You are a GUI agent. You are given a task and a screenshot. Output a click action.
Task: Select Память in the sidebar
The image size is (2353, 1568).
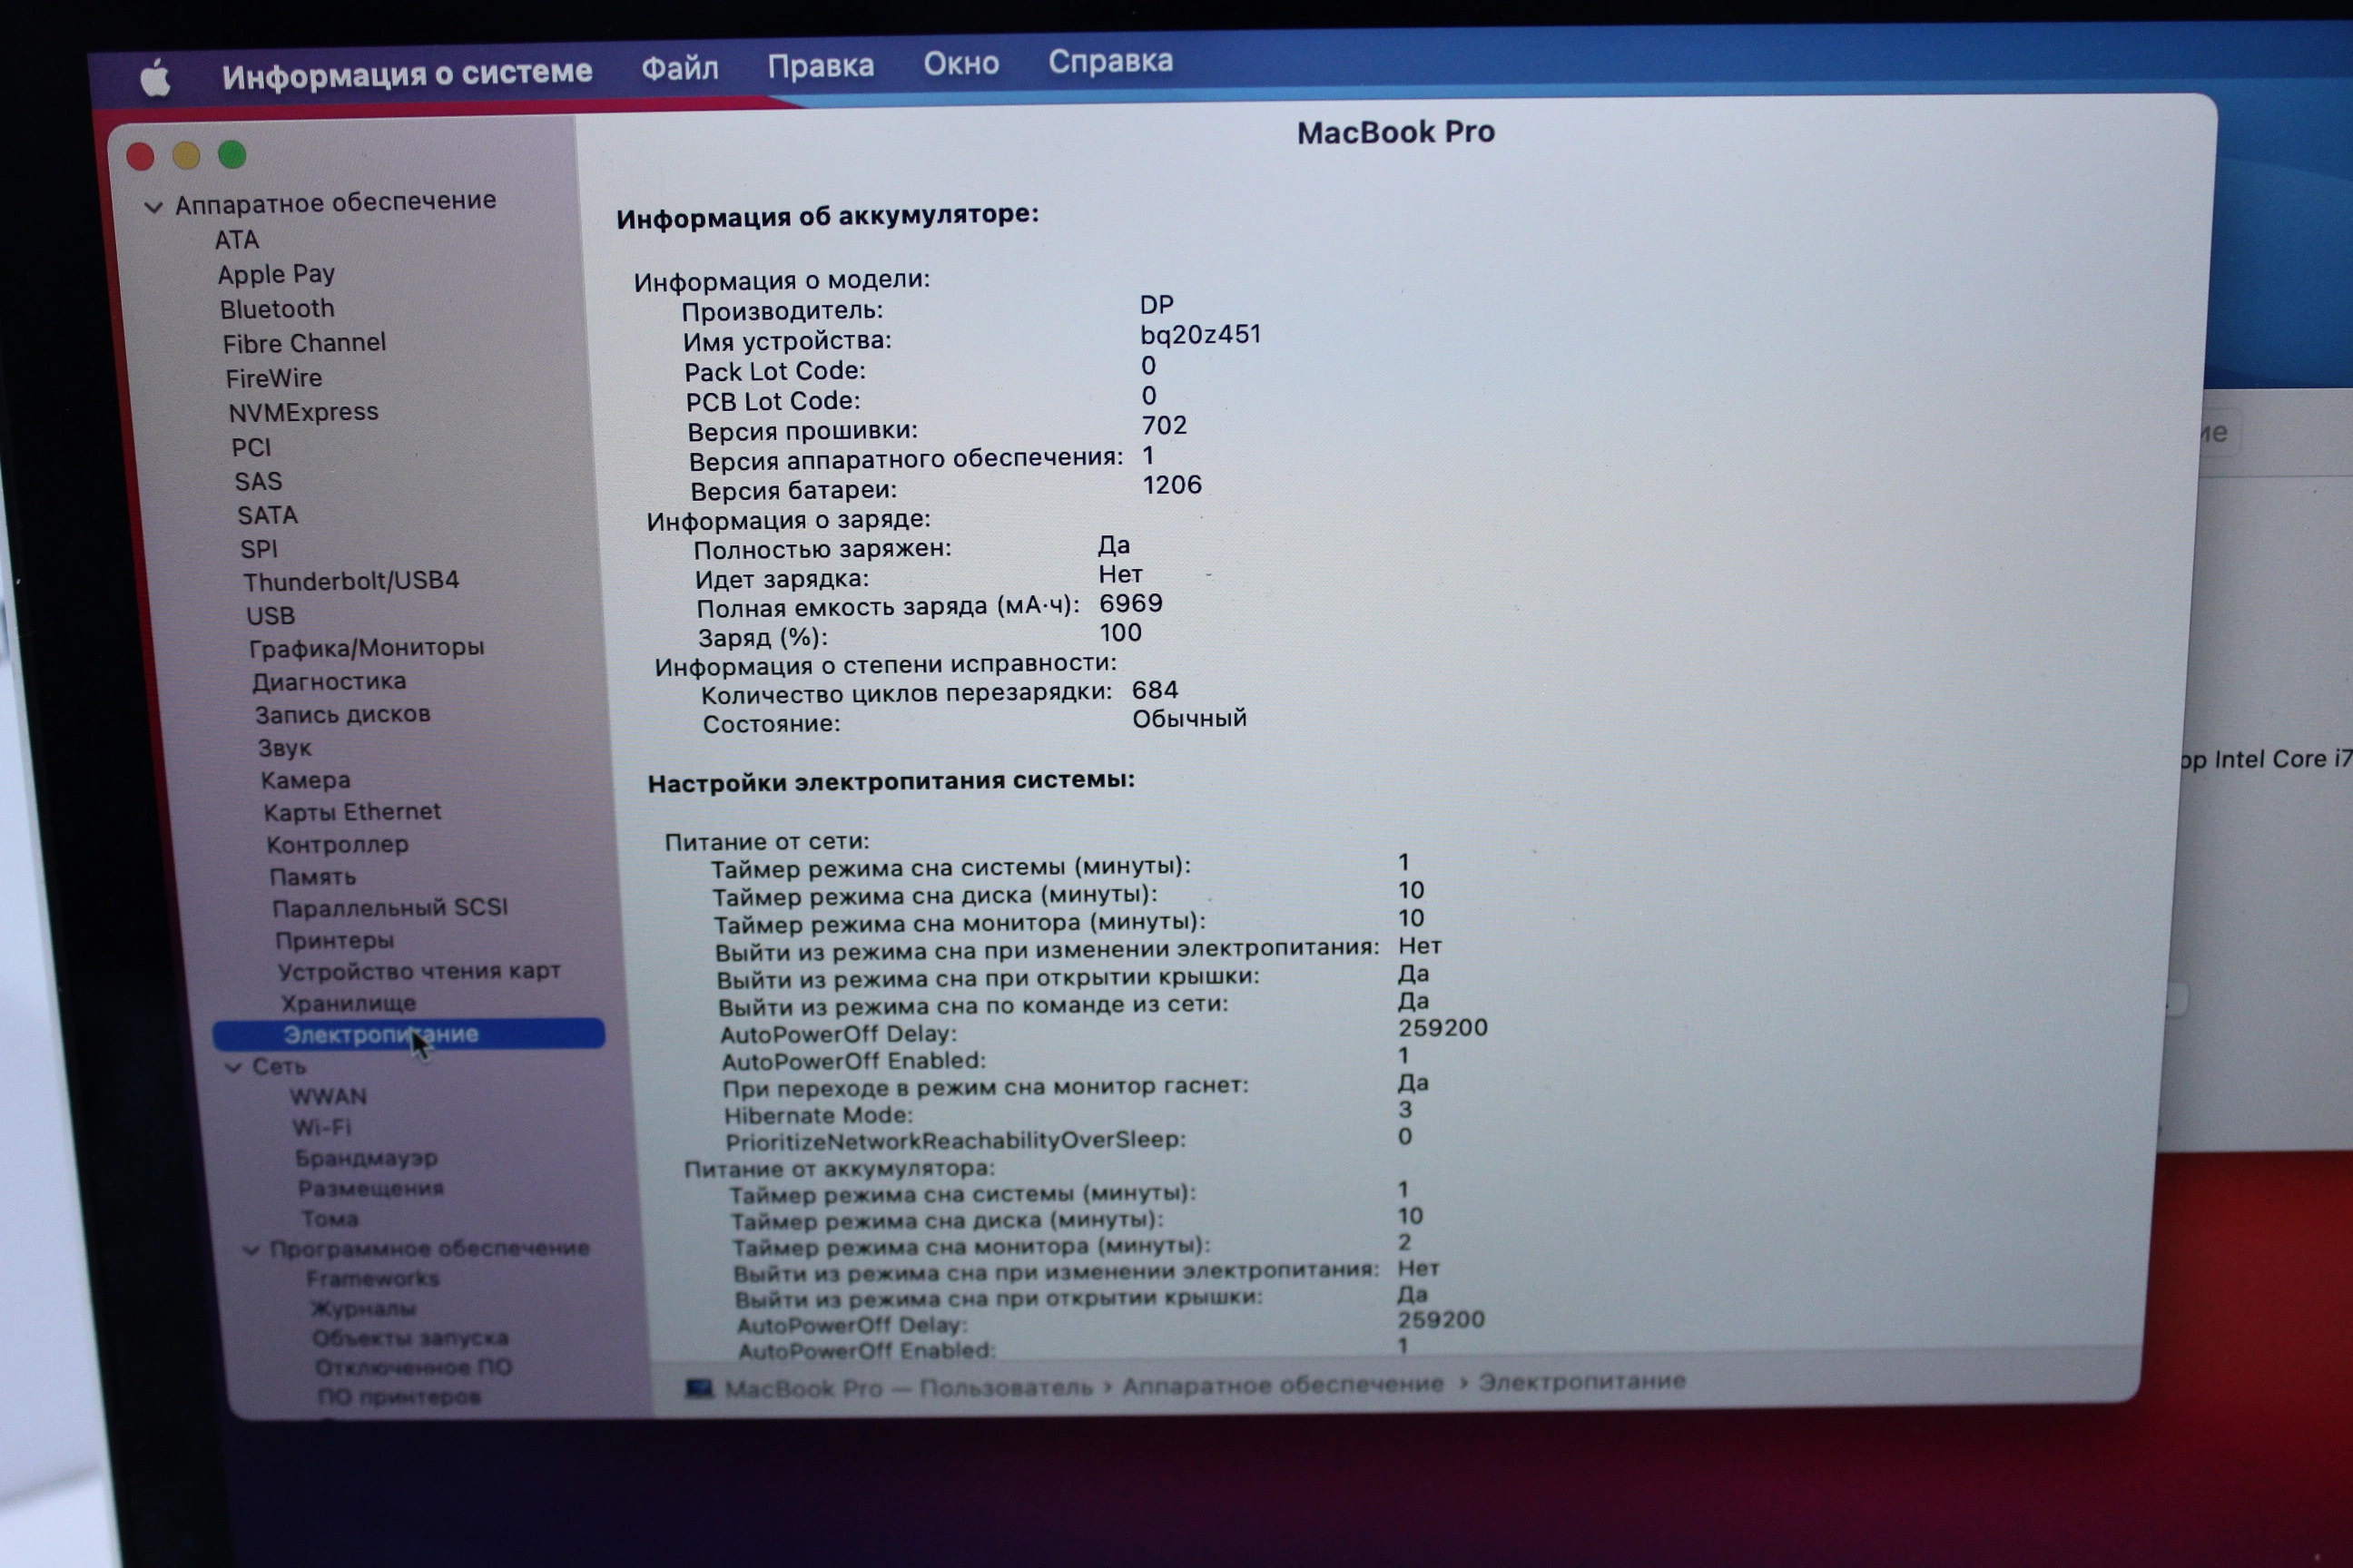312,877
